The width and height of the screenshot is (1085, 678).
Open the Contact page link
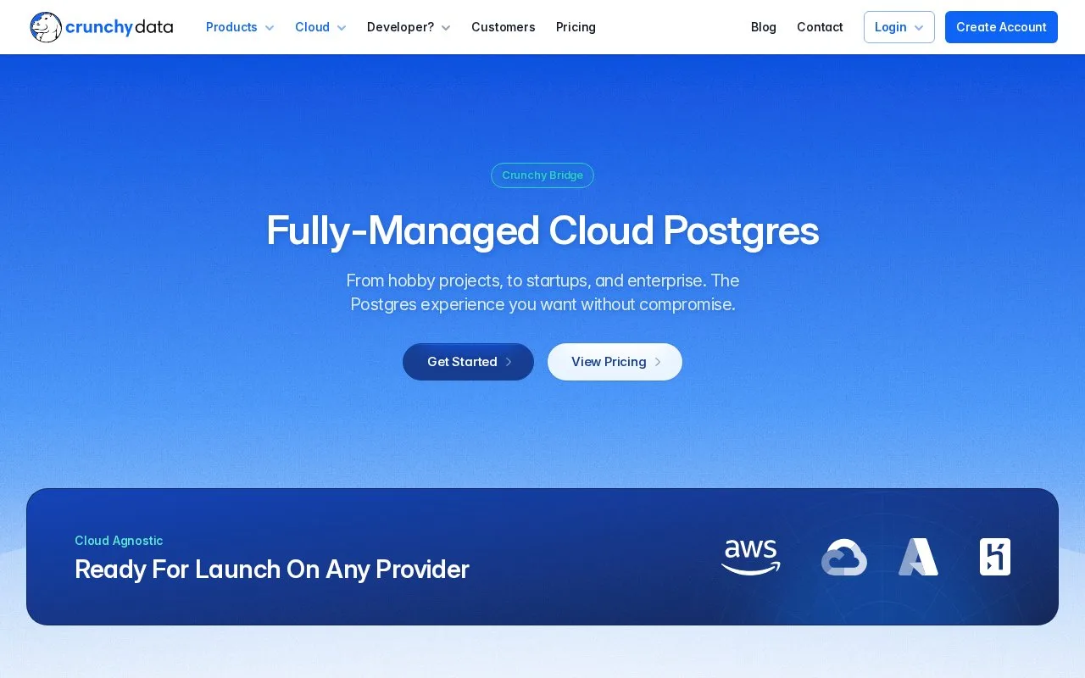(x=820, y=27)
